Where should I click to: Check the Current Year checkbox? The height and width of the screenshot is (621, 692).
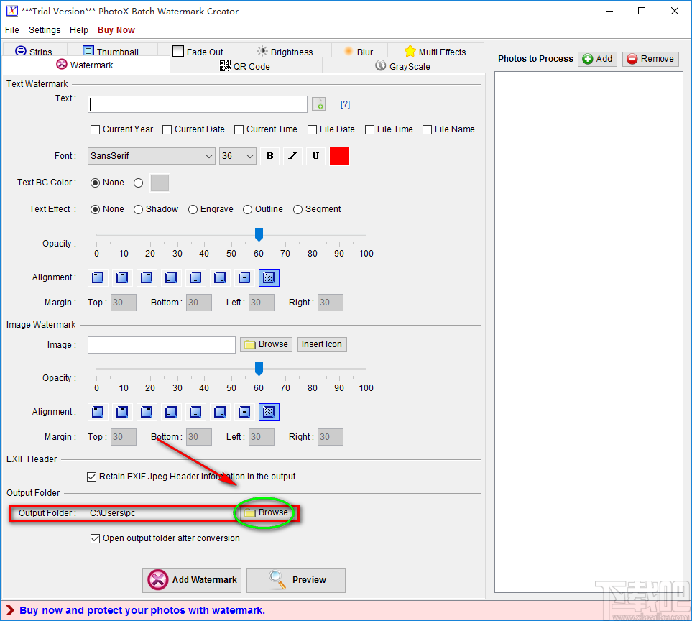(95, 130)
